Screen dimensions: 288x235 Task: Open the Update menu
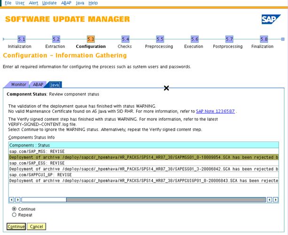tap(49, 3)
